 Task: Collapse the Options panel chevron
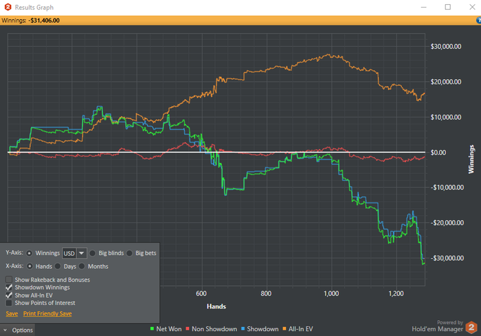pyautogui.click(x=5, y=331)
